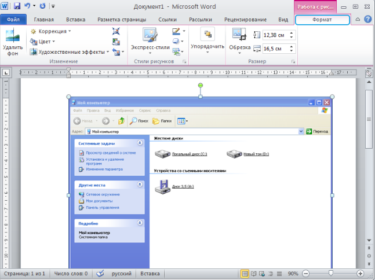Switch to Draft view icon
Viewport: 375px width, 280px height.
(x=279, y=274)
